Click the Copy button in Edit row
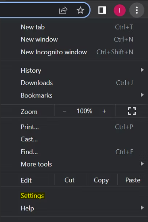 tap(101, 180)
